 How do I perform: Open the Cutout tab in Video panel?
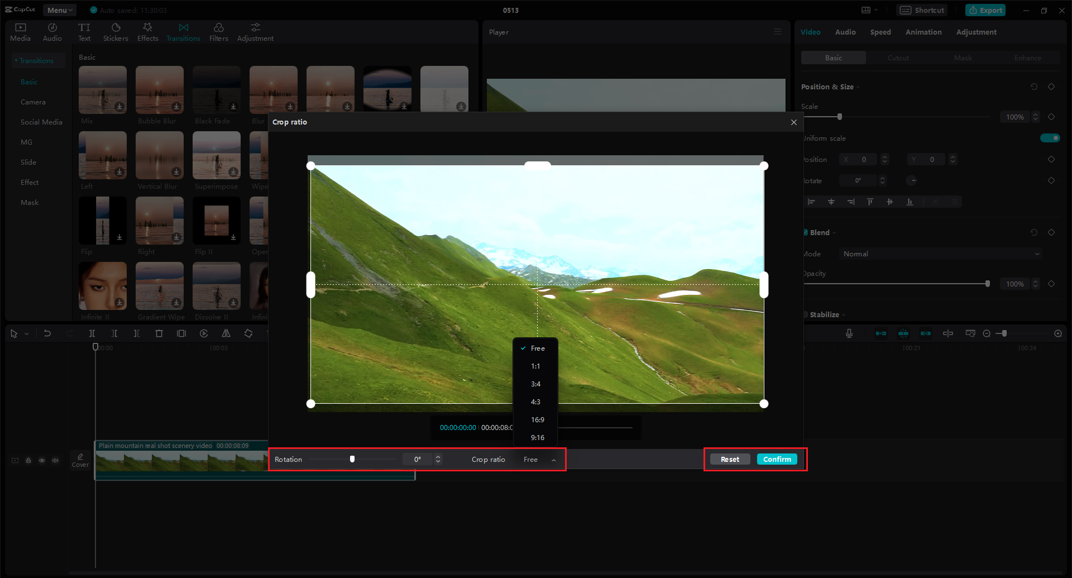[x=898, y=58]
